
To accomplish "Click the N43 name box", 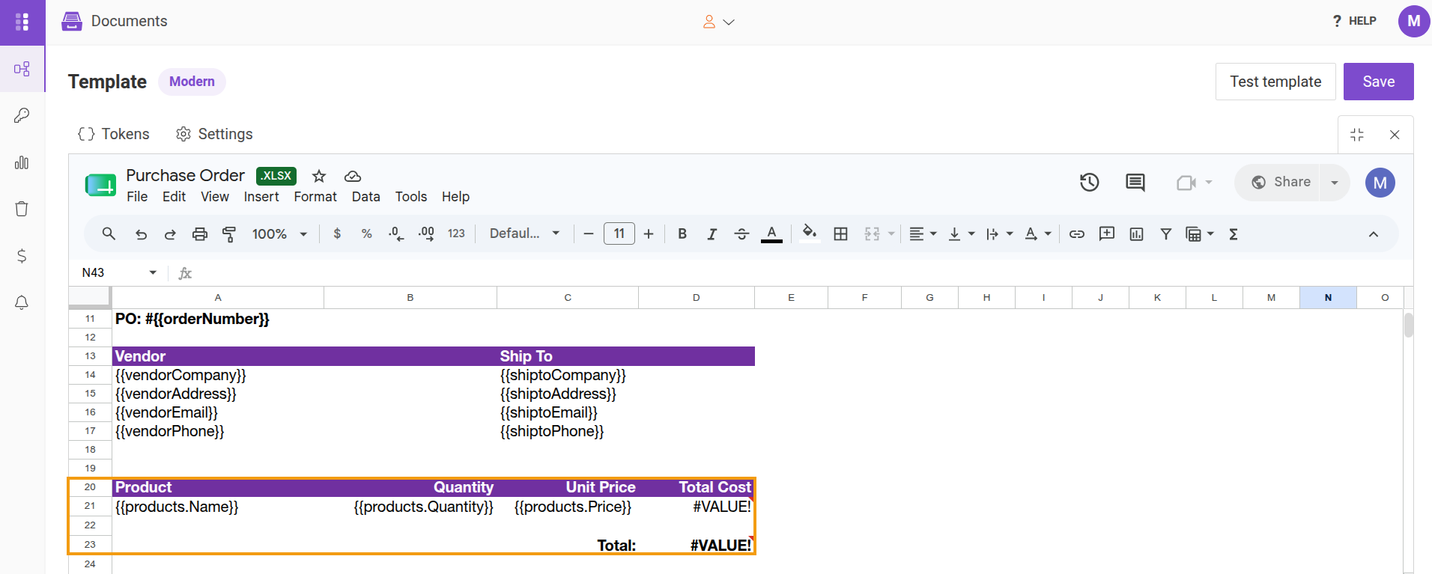I will click(118, 272).
